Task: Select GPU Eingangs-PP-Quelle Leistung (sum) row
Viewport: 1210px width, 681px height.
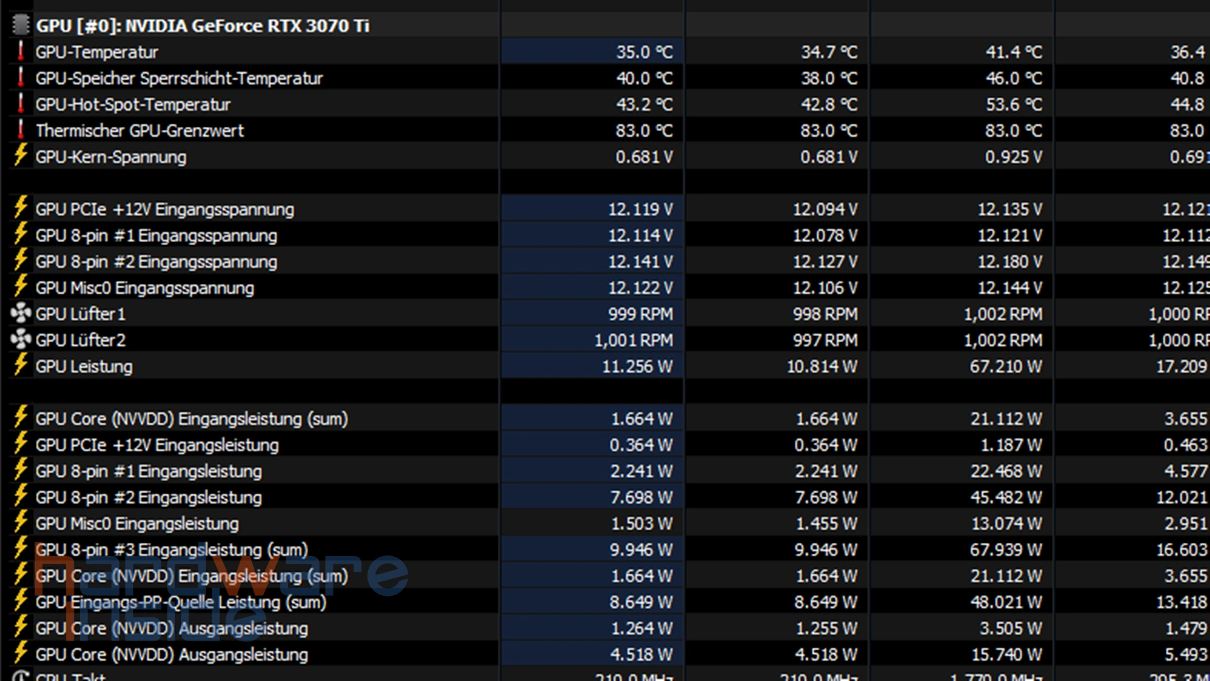Action: pos(180,602)
